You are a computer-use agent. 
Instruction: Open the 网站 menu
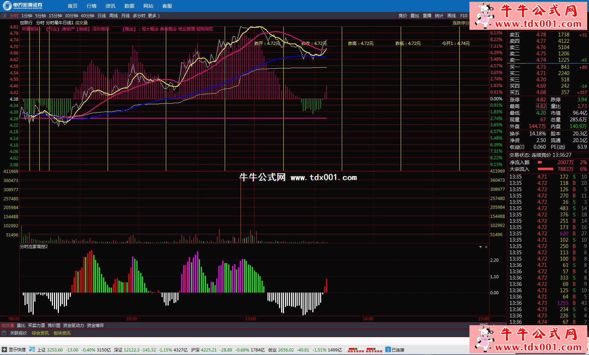point(148,6)
